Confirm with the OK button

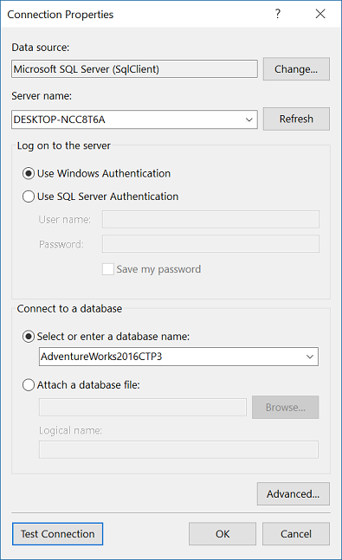point(223,534)
